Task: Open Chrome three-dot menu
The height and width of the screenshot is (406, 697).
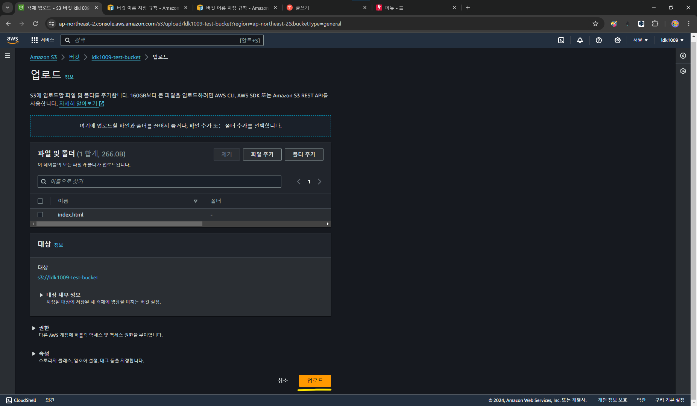Action: [x=689, y=24]
